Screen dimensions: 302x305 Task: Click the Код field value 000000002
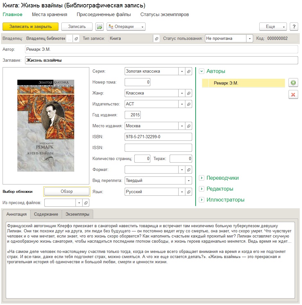(282, 39)
